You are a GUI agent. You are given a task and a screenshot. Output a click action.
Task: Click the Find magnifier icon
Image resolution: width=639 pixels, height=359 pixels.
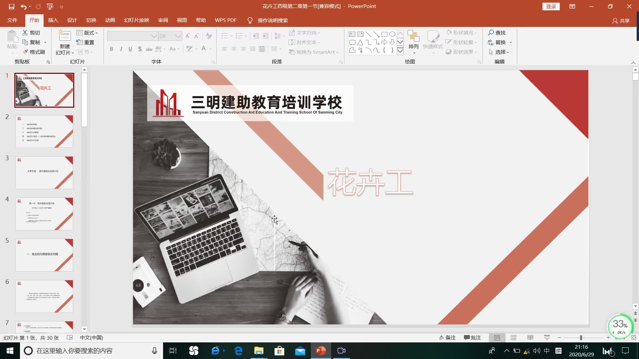coord(491,33)
